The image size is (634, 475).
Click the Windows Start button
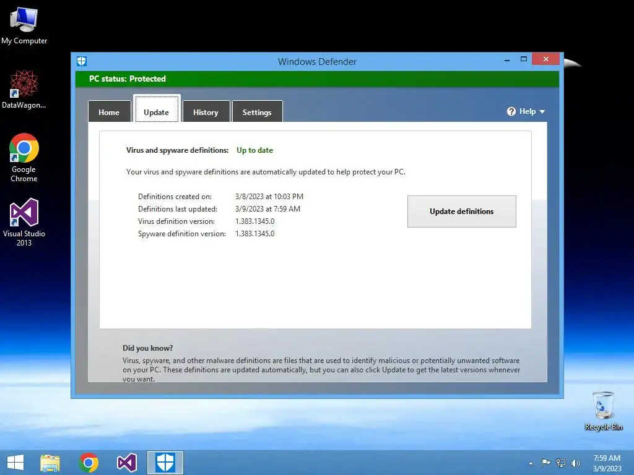click(15, 463)
